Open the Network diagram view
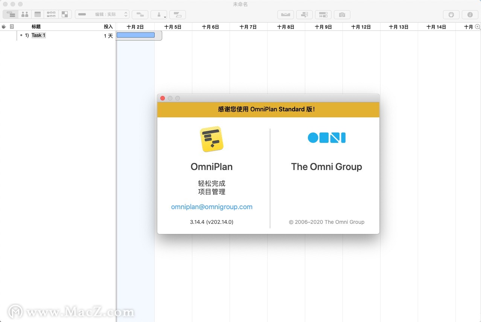The height and width of the screenshot is (322, 481). tap(51, 14)
